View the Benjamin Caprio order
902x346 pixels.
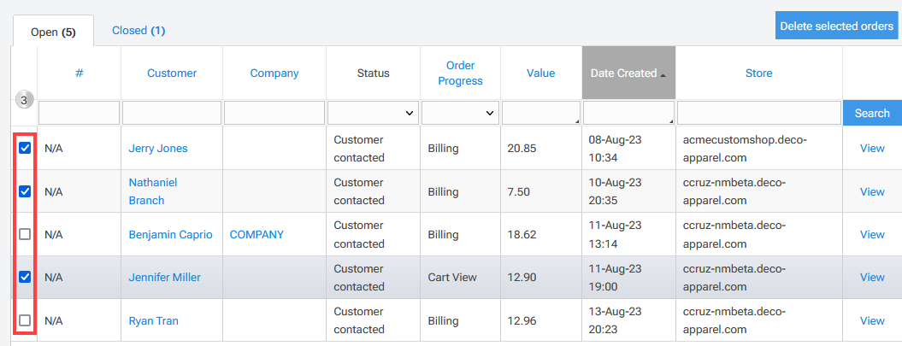tap(872, 234)
